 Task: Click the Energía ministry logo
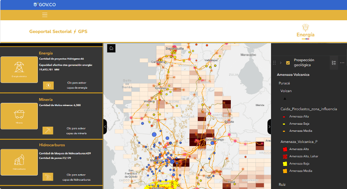[305, 31]
